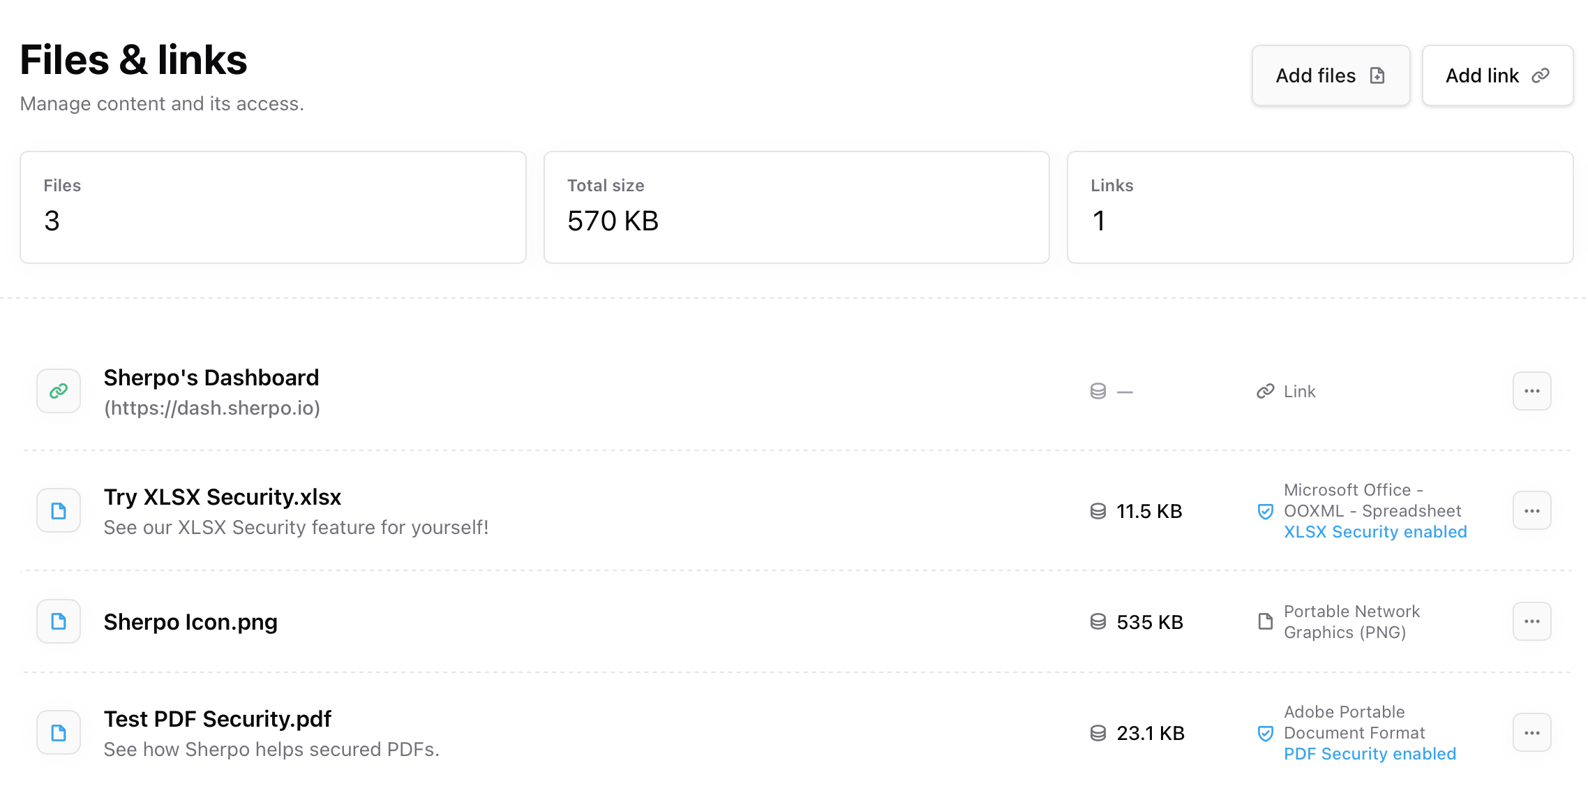Image resolution: width=1588 pixels, height=807 pixels.
Task: Click the storage icon beside 535 KB
Action: (1098, 622)
